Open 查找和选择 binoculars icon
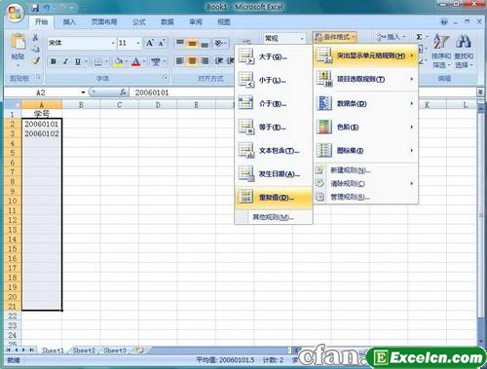The height and width of the screenshot is (369, 487). [464, 51]
